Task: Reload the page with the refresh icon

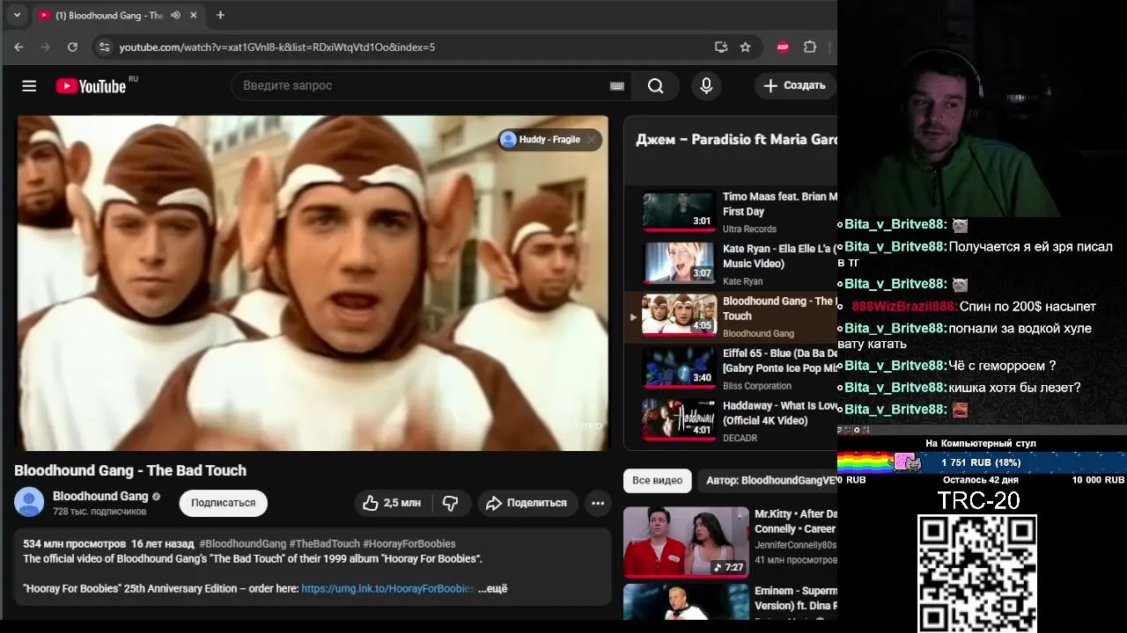Action: tap(72, 47)
